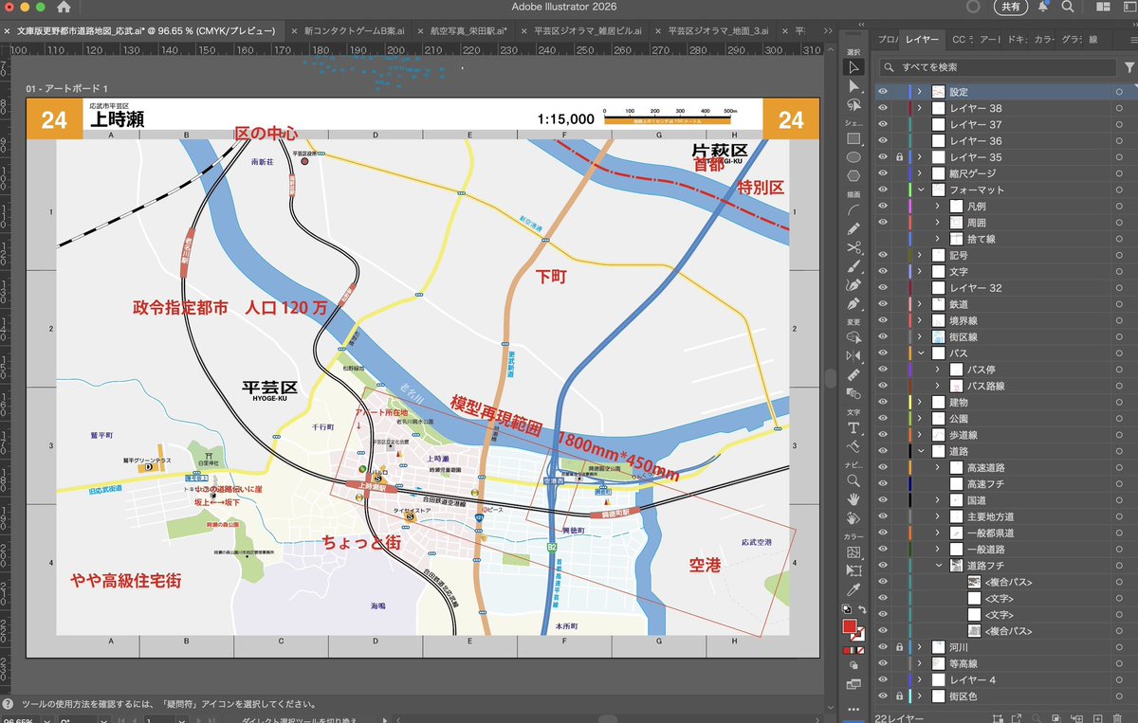Select the Mesh tool

[x=853, y=551]
